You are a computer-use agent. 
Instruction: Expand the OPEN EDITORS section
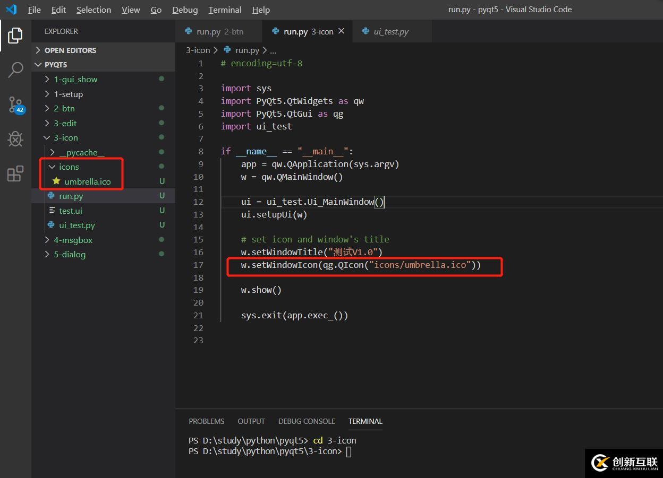point(103,50)
